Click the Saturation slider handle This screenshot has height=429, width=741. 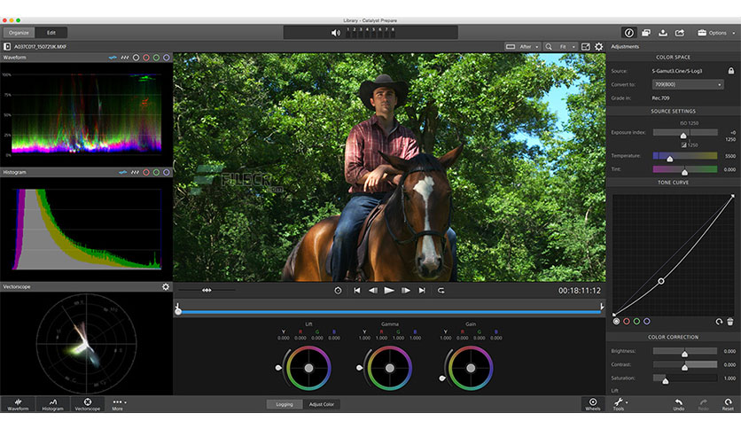click(x=666, y=379)
